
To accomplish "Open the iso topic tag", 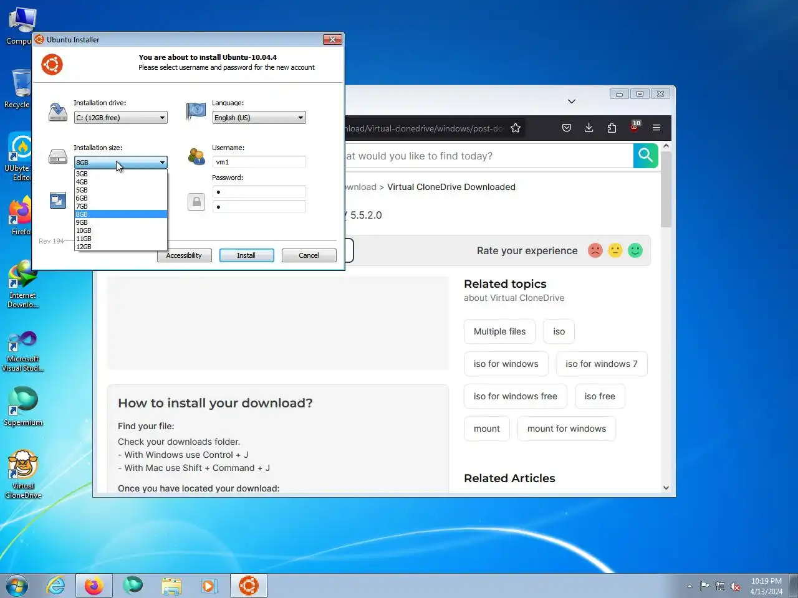I will 559,331.
